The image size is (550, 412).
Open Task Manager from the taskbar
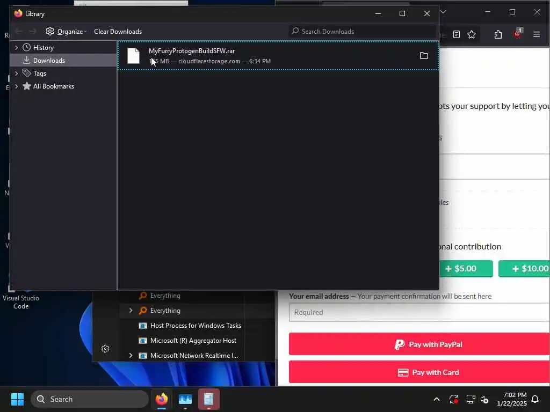tap(185, 399)
